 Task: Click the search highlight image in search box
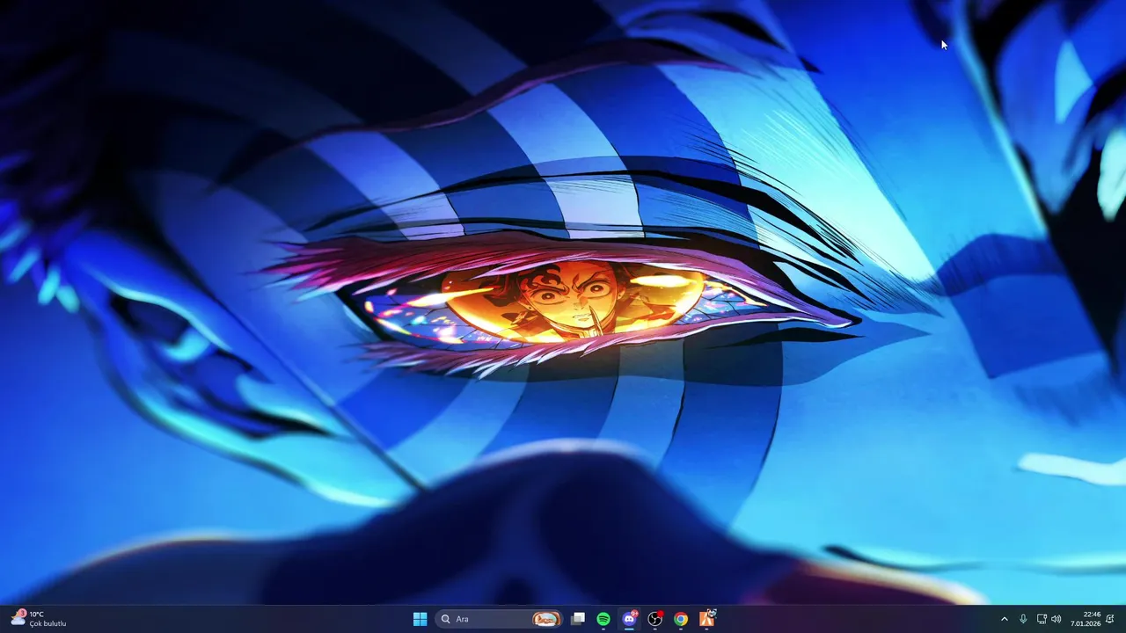(546, 619)
